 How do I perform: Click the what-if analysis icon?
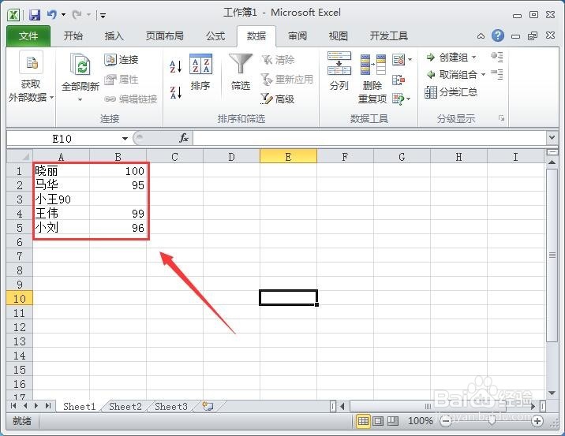pyautogui.click(x=398, y=99)
